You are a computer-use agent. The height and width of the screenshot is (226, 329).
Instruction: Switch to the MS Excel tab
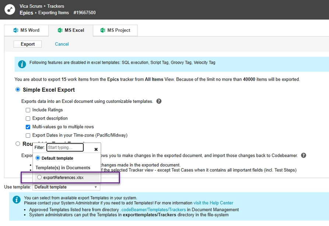[71, 31]
